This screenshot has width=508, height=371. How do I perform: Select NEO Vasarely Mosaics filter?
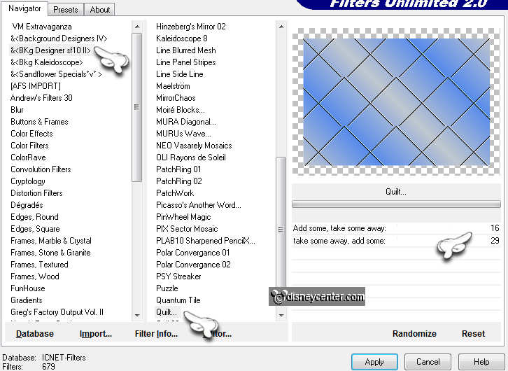[x=194, y=146]
